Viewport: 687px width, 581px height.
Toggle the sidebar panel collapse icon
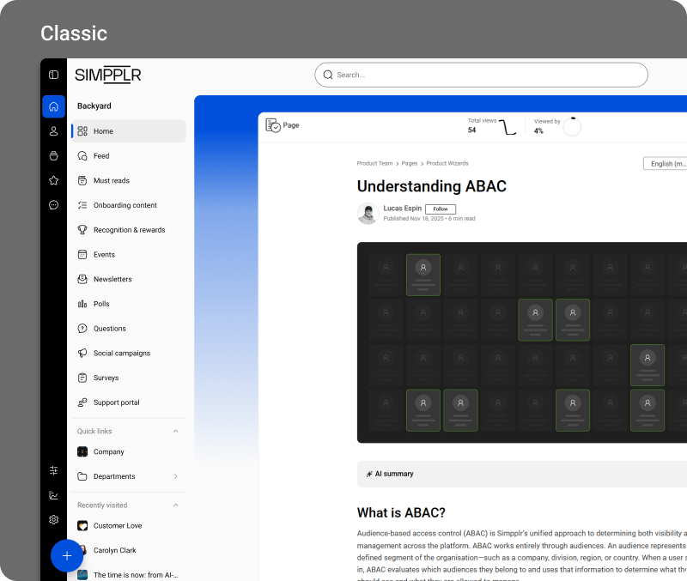tap(53, 75)
